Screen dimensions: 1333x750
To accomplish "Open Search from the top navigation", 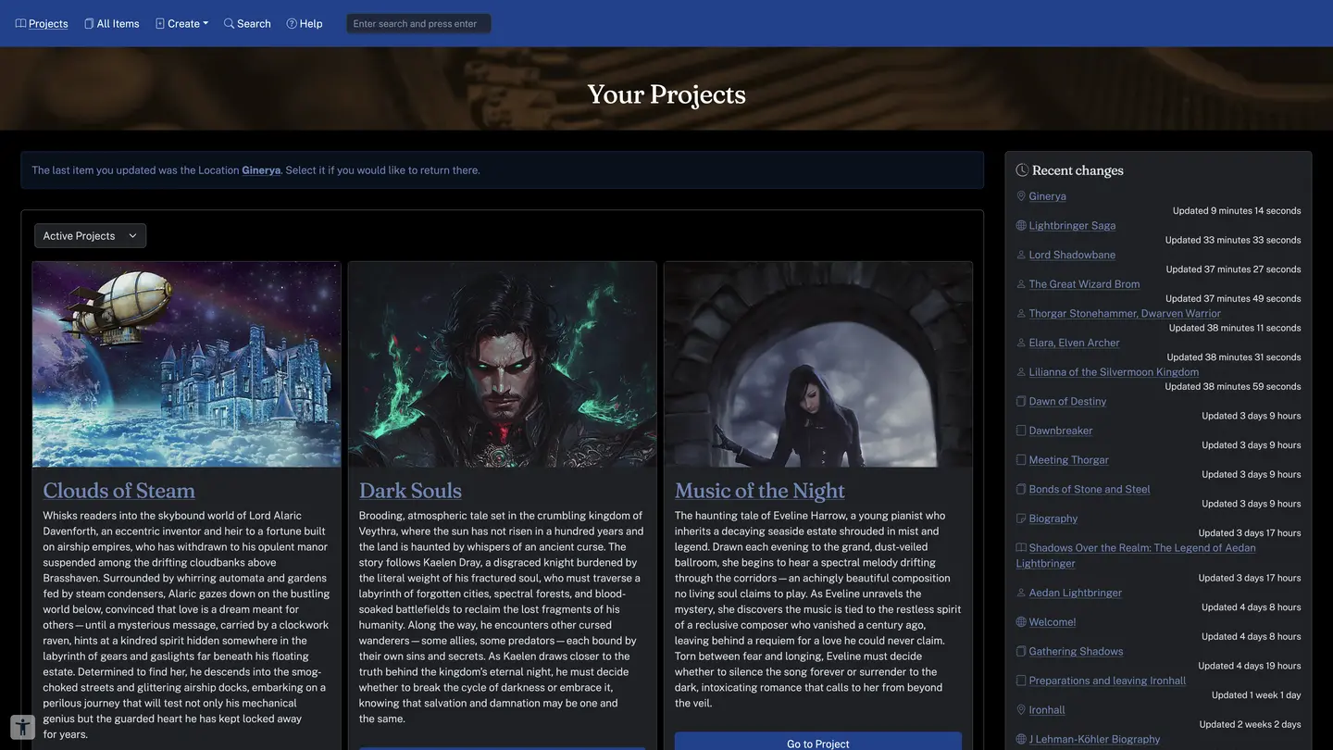I will (x=246, y=23).
